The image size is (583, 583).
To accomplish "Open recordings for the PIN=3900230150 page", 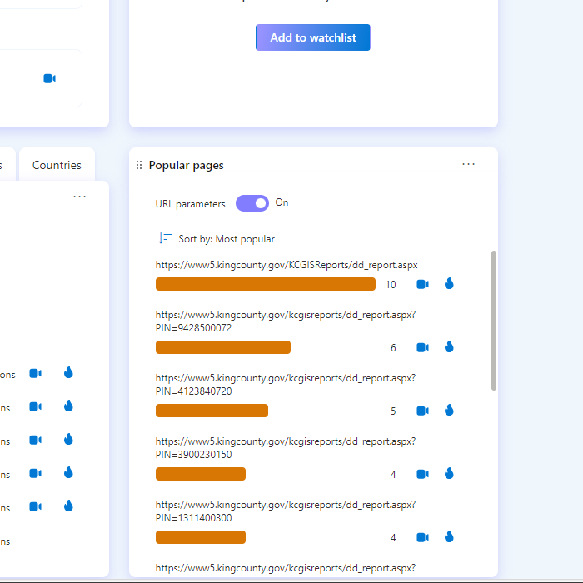I will (x=422, y=474).
